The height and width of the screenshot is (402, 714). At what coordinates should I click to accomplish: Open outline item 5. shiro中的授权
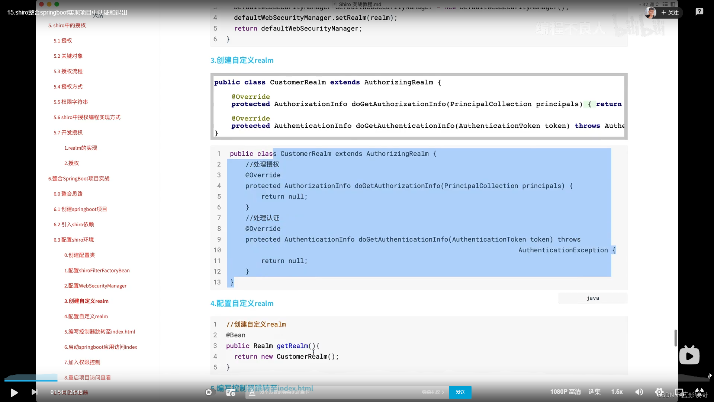tap(67, 25)
